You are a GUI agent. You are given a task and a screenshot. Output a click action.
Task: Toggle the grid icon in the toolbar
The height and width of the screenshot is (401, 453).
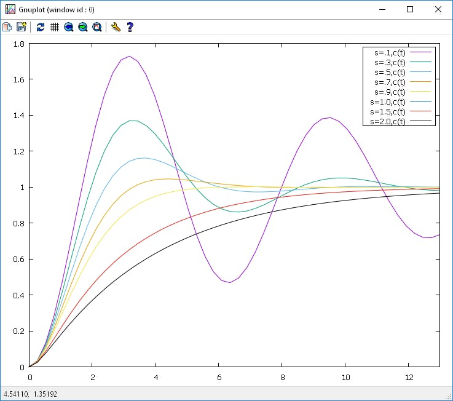55,27
